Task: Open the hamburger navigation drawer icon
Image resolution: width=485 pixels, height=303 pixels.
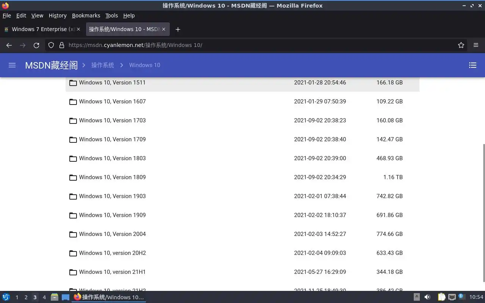Action: tap(12, 65)
